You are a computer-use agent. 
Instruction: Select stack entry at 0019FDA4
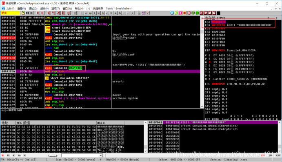(x=213, y=126)
